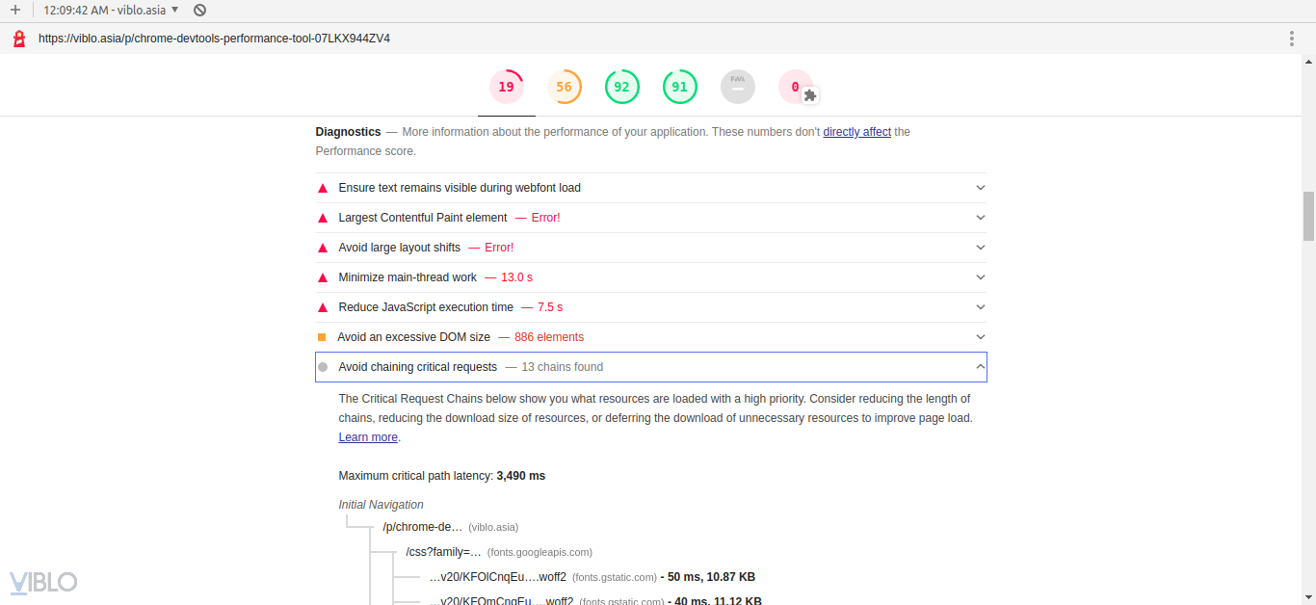Click the Lighthouse logo icon beside the URL
The width and height of the screenshot is (1316, 605).
tap(18, 39)
